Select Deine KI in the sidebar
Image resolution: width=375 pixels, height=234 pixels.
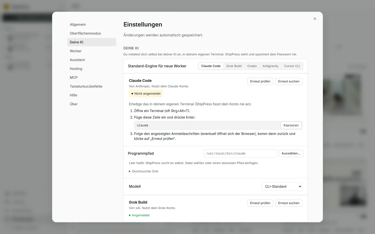pyautogui.click(x=92, y=42)
